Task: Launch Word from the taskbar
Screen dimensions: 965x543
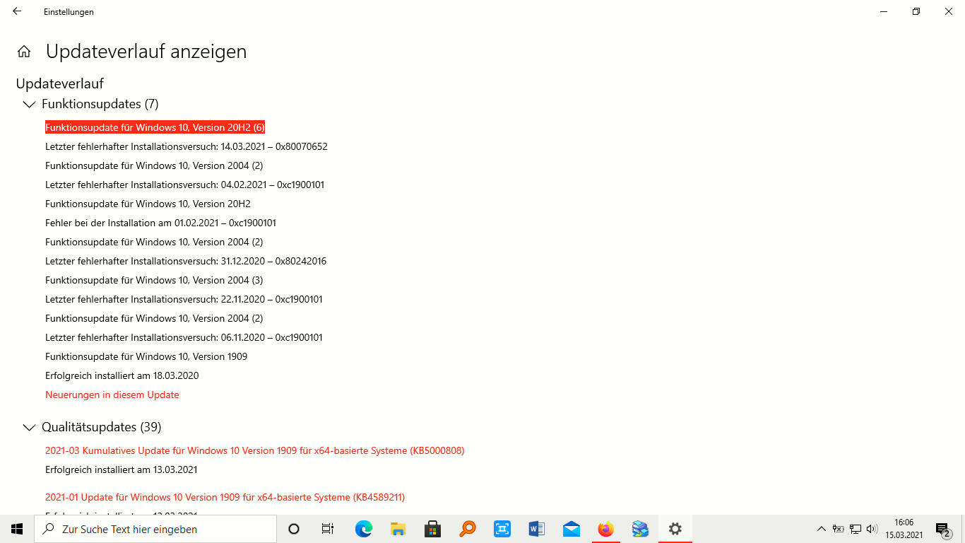Action: [536, 529]
